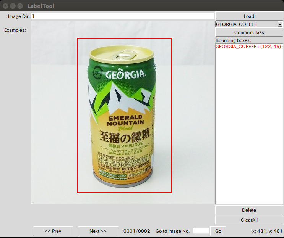This screenshot has height=238, width=284.
Task: Click the Bounding boxes: label
Action: 233,40
